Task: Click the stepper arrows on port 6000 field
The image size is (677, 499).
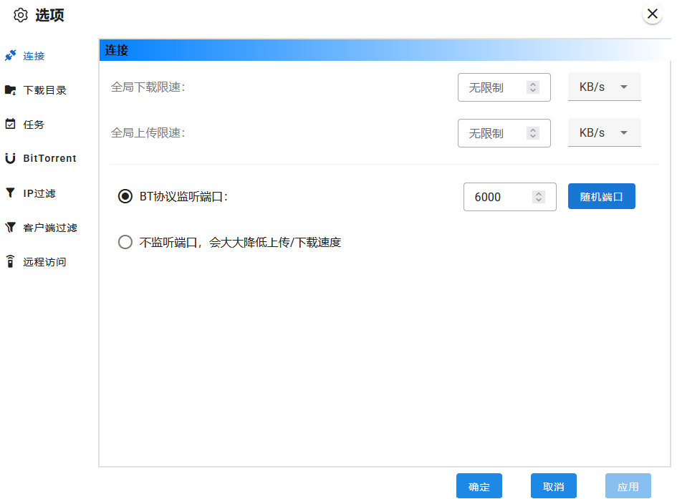Action: tap(539, 197)
